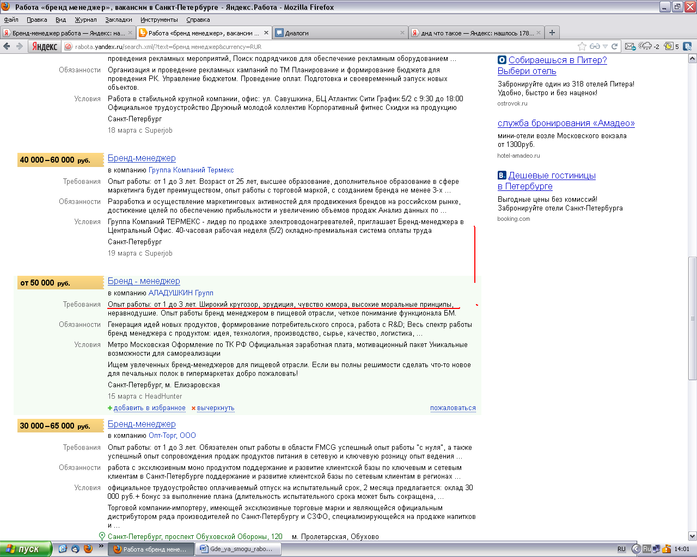Click the glasses reader icon in address bar
Image resolution: width=697 pixels, height=557 pixels.
(595, 46)
